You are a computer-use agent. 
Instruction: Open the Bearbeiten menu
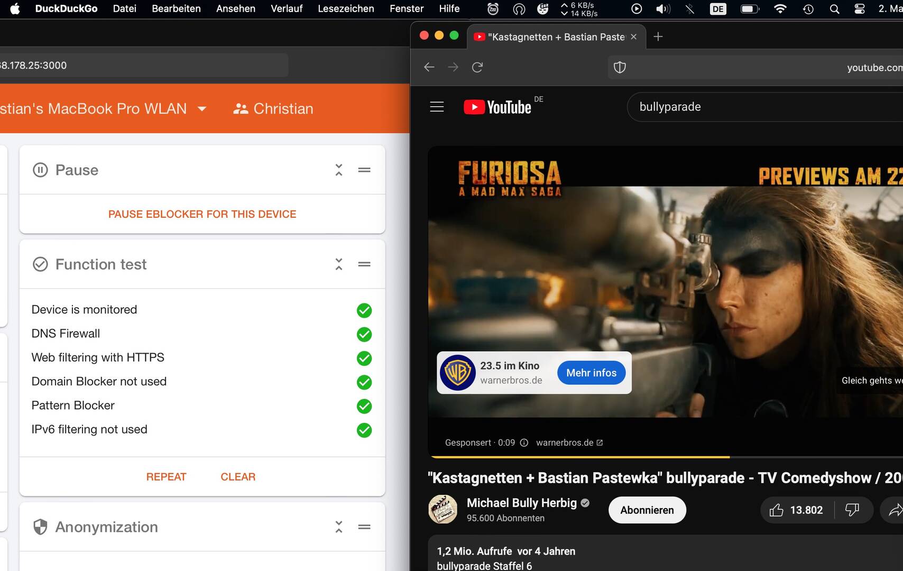[176, 8]
